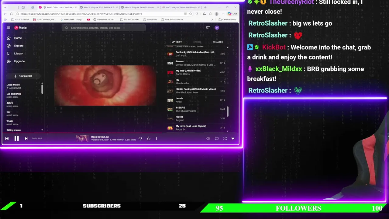Skip to the next track
Screen dimensions: 389x219
[26, 138]
